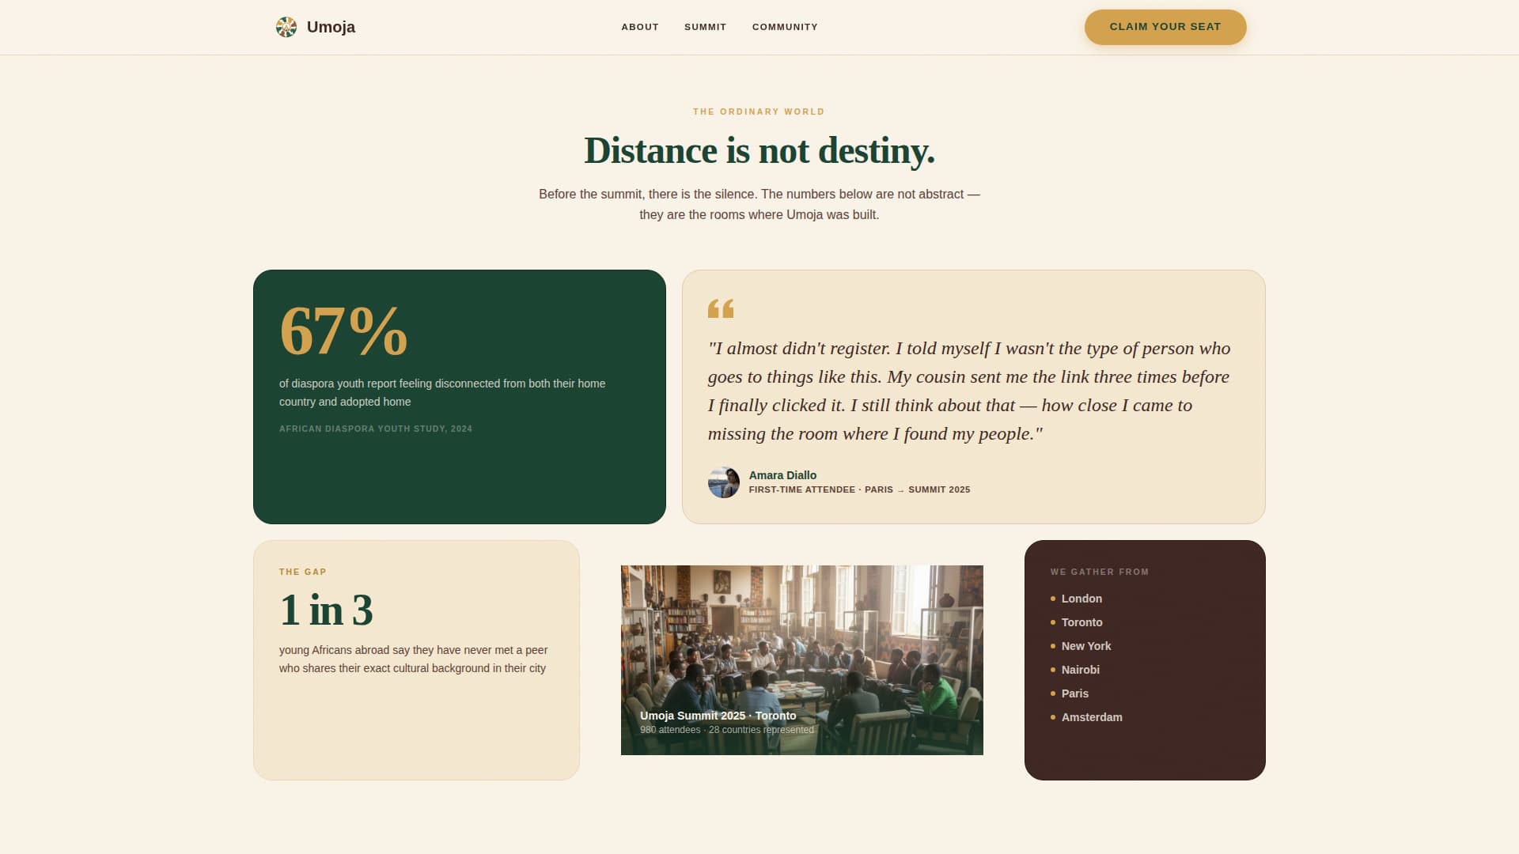The width and height of the screenshot is (1519, 854).
Task: Click the Umoja logo icon
Action: [x=286, y=26]
